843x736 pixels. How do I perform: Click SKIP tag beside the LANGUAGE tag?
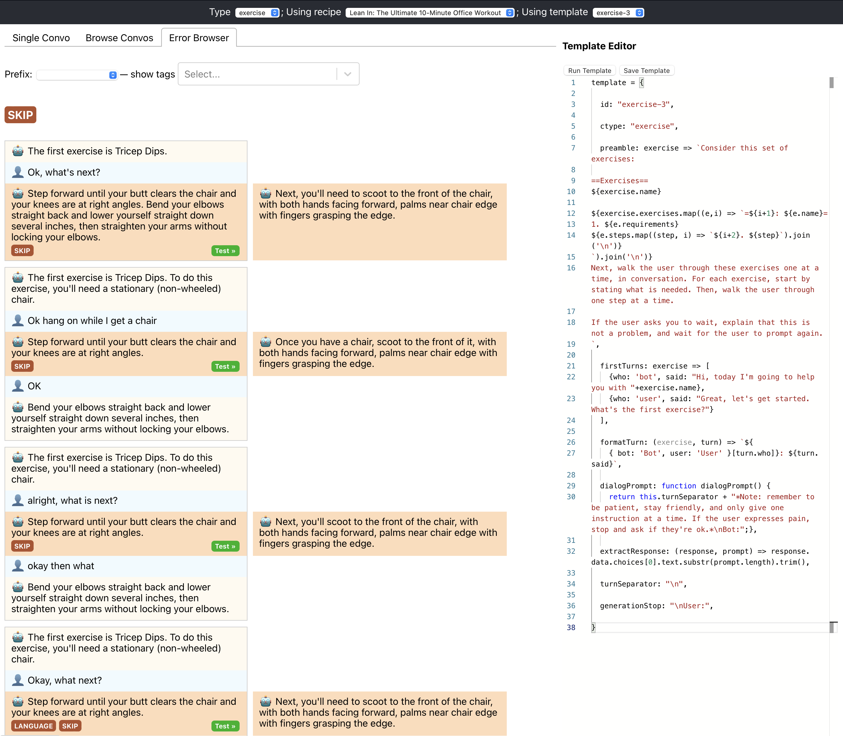pyautogui.click(x=70, y=726)
